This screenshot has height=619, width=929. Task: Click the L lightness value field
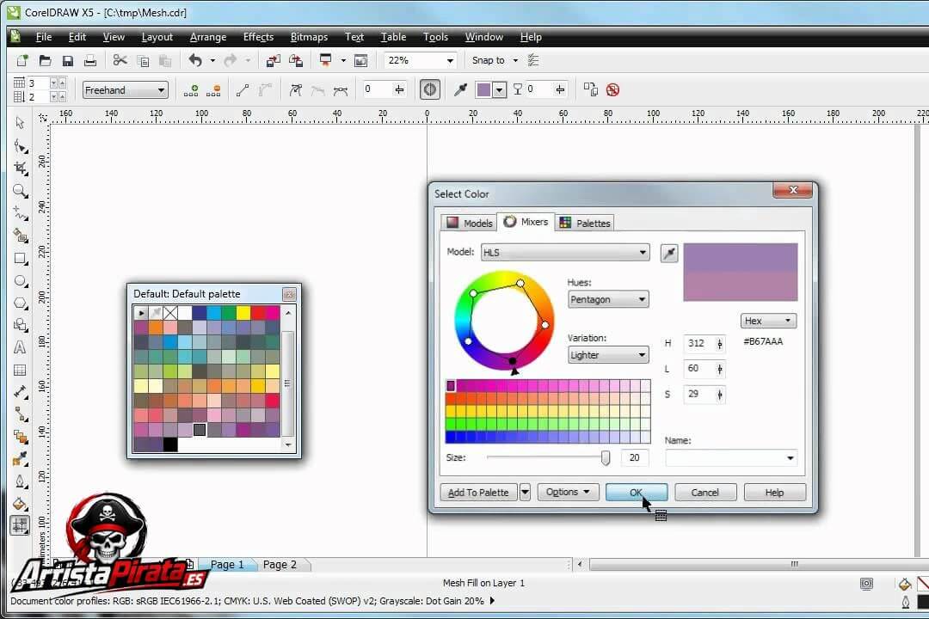698,369
